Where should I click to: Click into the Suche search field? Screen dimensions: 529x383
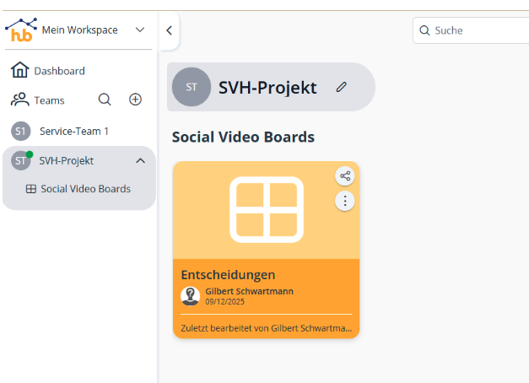pos(477,30)
